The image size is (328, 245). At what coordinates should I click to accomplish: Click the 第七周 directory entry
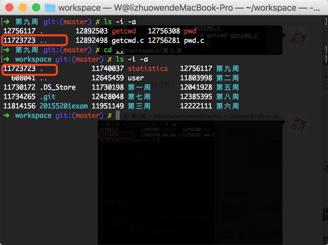click(139, 97)
